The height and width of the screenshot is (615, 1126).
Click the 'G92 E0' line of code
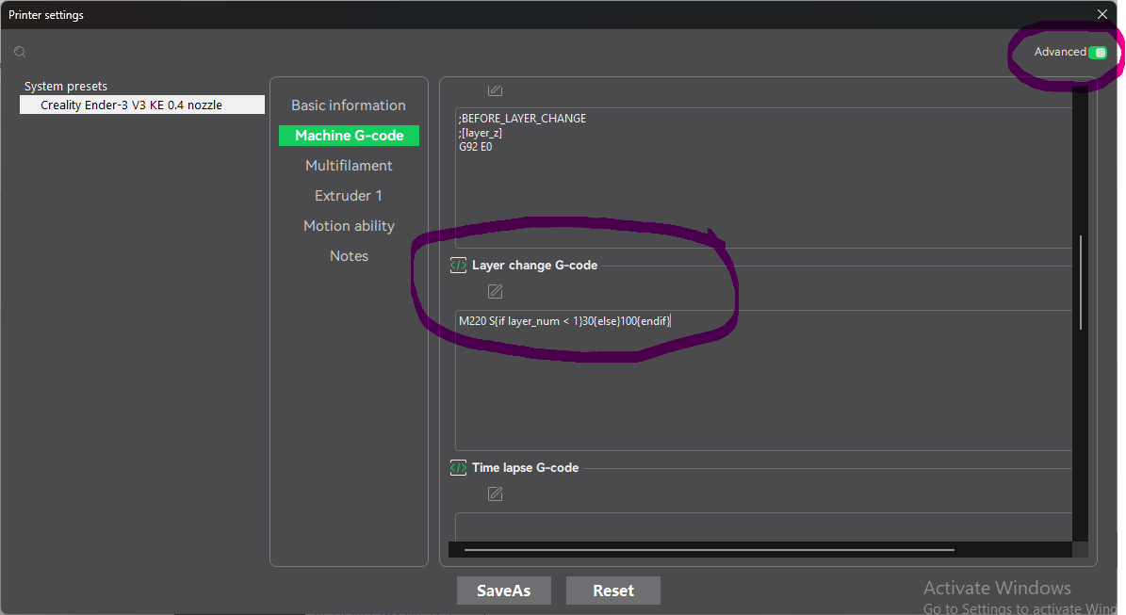point(476,146)
